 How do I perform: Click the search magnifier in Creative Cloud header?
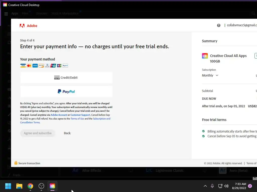pyautogui.click(x=253, y=13)
